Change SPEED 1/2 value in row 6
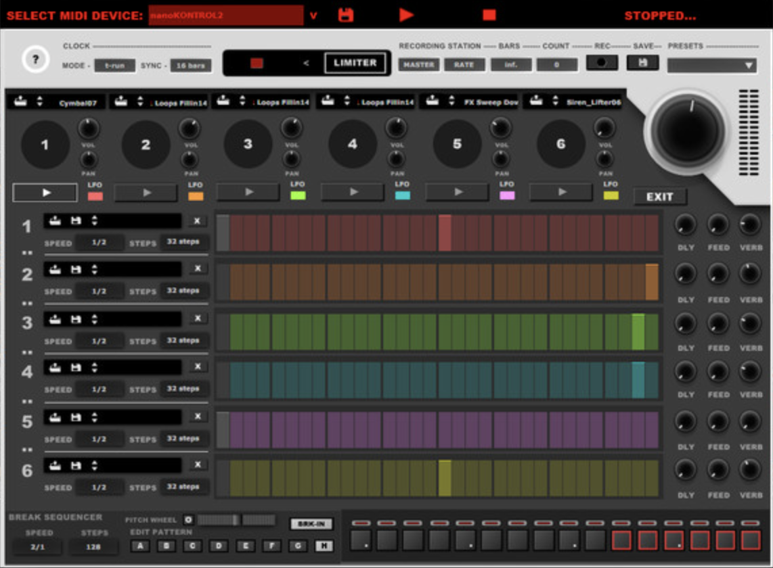Viewport: 773px width, 568px height. (99, 488)
